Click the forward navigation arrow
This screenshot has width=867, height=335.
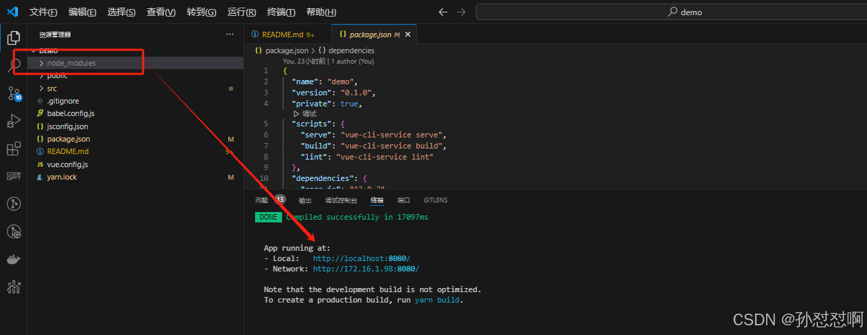point(461,12)
